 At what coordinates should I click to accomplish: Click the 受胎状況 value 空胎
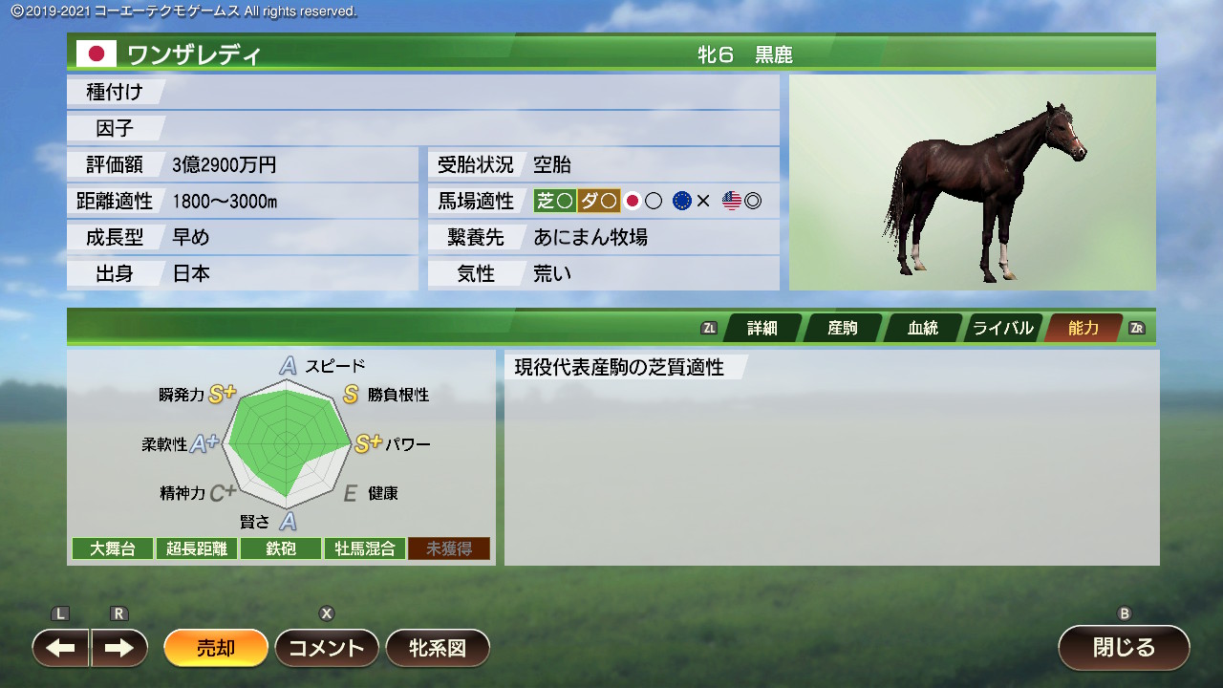click(552, 165)
